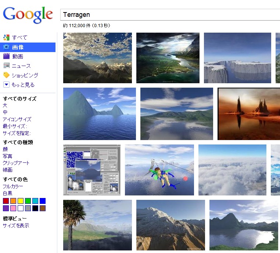Pick the brown color swatch
This screenshot has width=280, height=253.
coord(43,208)
